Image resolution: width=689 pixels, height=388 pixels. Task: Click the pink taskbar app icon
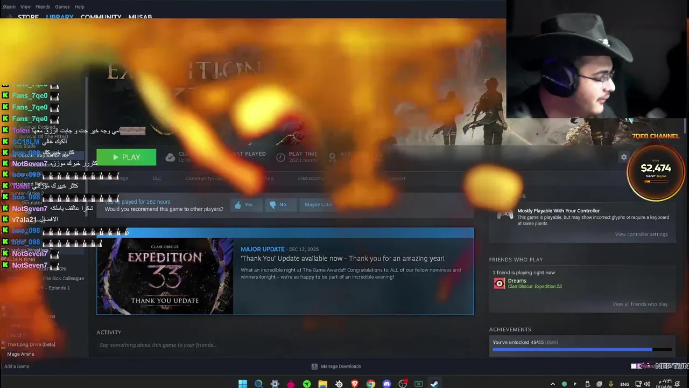coord(291,384)
